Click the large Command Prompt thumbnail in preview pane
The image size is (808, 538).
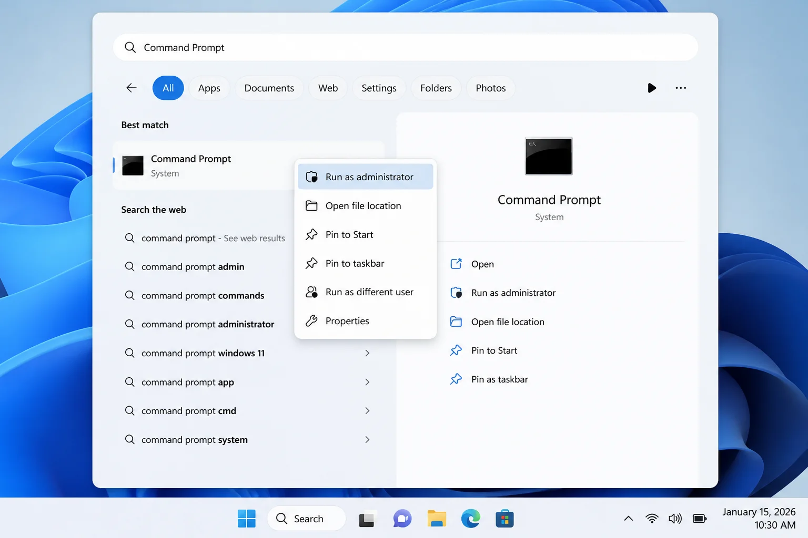coord(549,156)
